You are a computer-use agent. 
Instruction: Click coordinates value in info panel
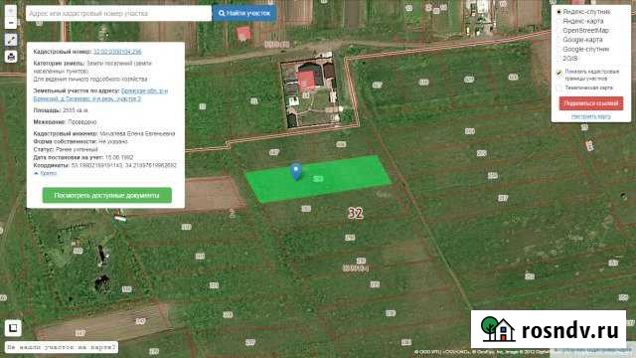point(123,166)
